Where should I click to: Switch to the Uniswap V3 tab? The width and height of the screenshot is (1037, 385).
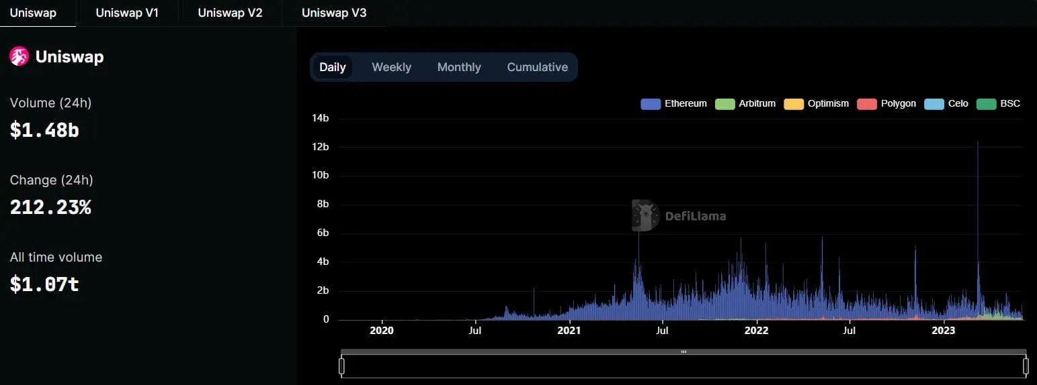pos(334,13)
